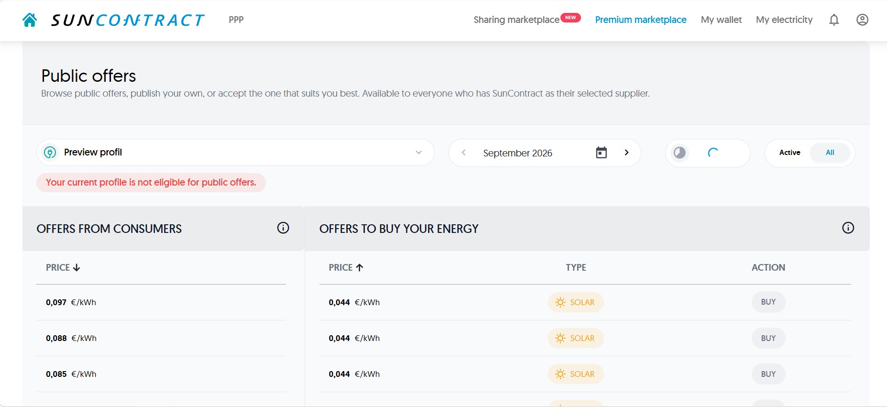Show only Active offers
The height and width of the screenshot is (407, 887).
789,153
